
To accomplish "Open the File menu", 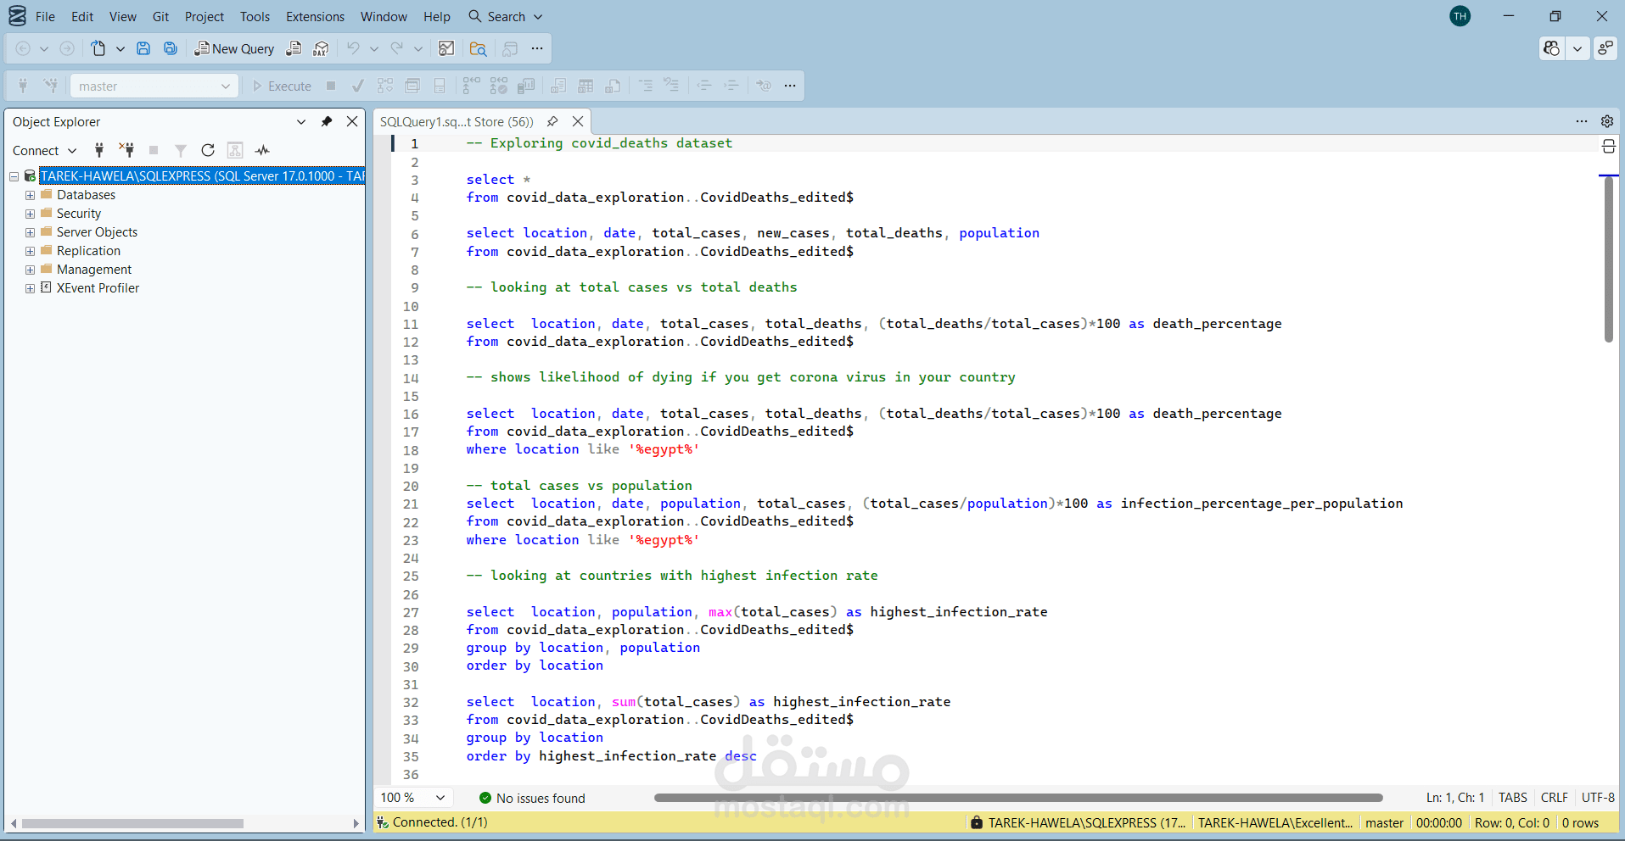I will [45, 16].
